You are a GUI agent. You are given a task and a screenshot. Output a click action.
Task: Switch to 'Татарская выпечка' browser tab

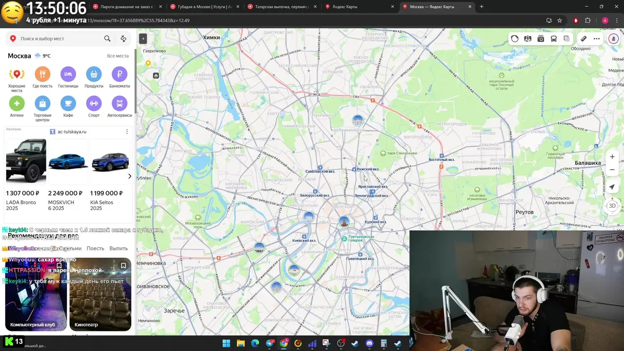282,7
